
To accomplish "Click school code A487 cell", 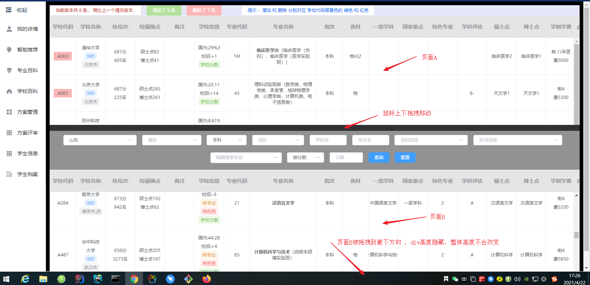I will point(63,255).
